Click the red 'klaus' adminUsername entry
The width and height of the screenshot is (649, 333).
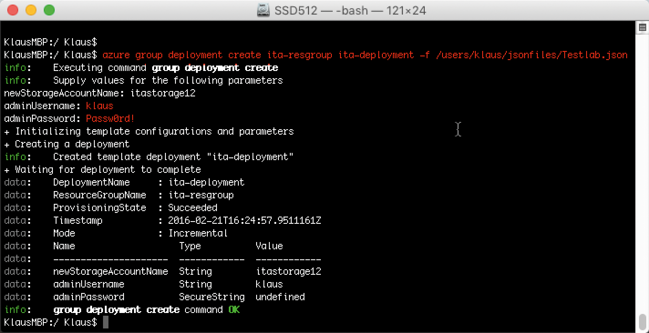tap(99, 106)
